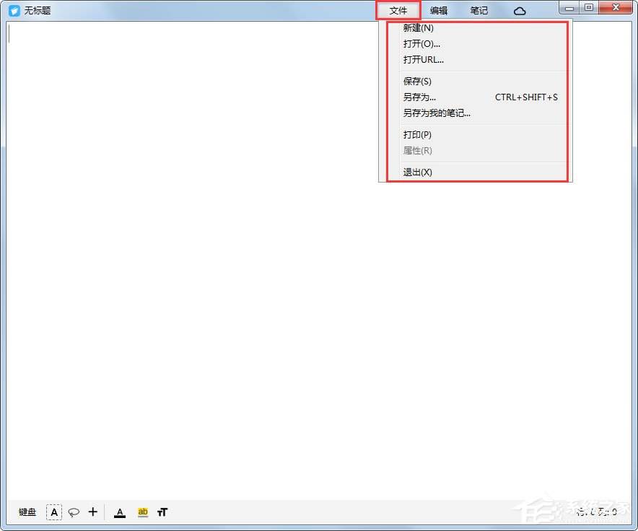Open the font size tool

(x=162, y=512)
